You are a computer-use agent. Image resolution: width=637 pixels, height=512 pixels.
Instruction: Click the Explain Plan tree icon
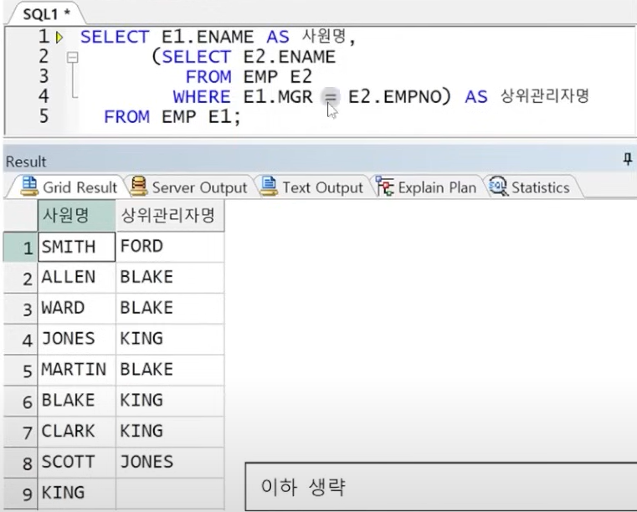pos(384,187)
